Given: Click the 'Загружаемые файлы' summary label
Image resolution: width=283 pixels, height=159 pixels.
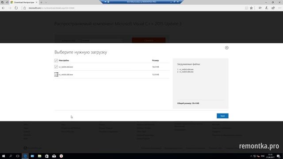Looking at the screenshot, I should tap(189, 64).
